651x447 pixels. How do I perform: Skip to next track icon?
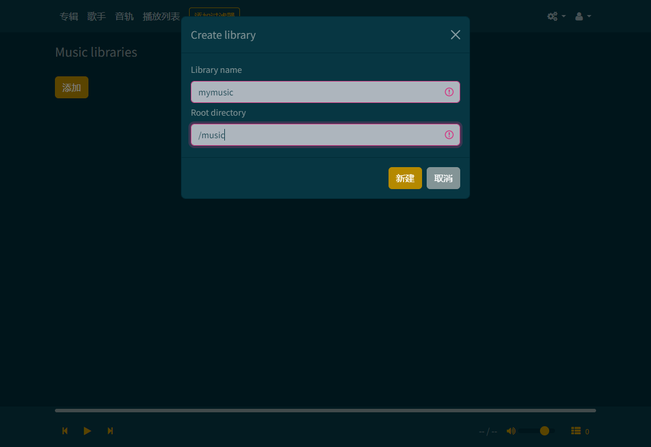tap(110, 431)
